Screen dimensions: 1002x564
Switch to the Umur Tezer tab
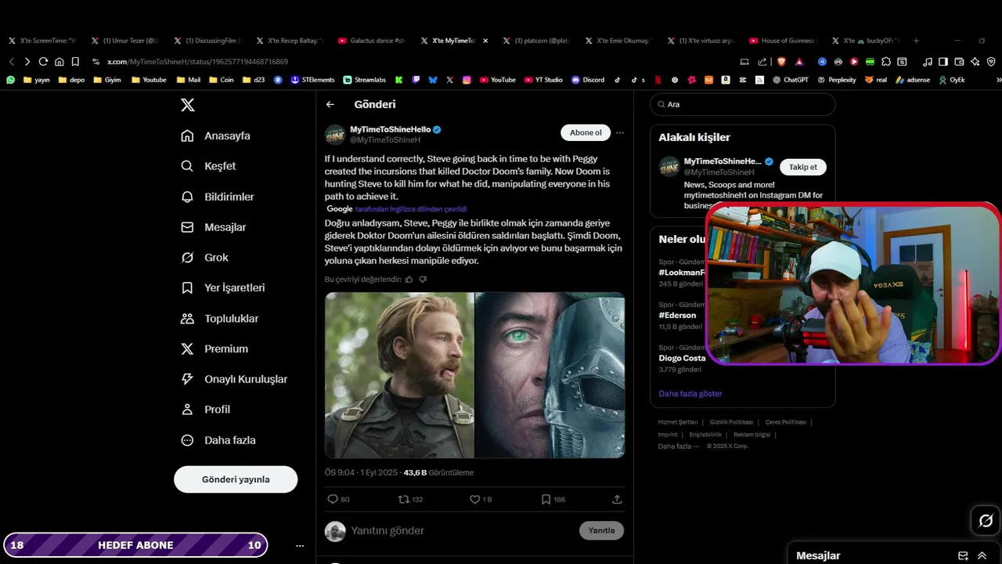(x=124, y=41)
